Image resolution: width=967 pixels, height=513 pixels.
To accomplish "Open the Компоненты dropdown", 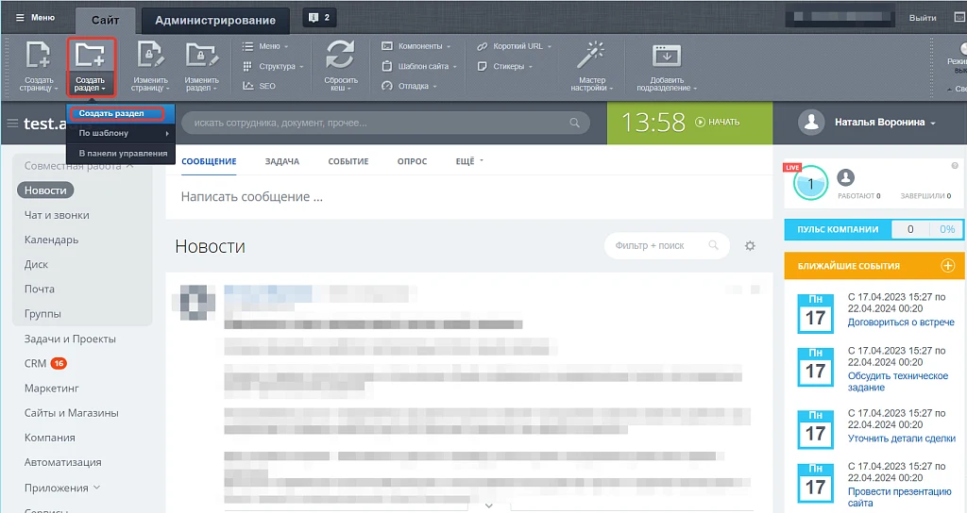I will pos(416,46).
